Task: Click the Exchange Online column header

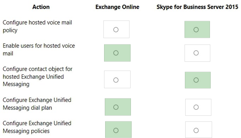Action: coord(117,7)
